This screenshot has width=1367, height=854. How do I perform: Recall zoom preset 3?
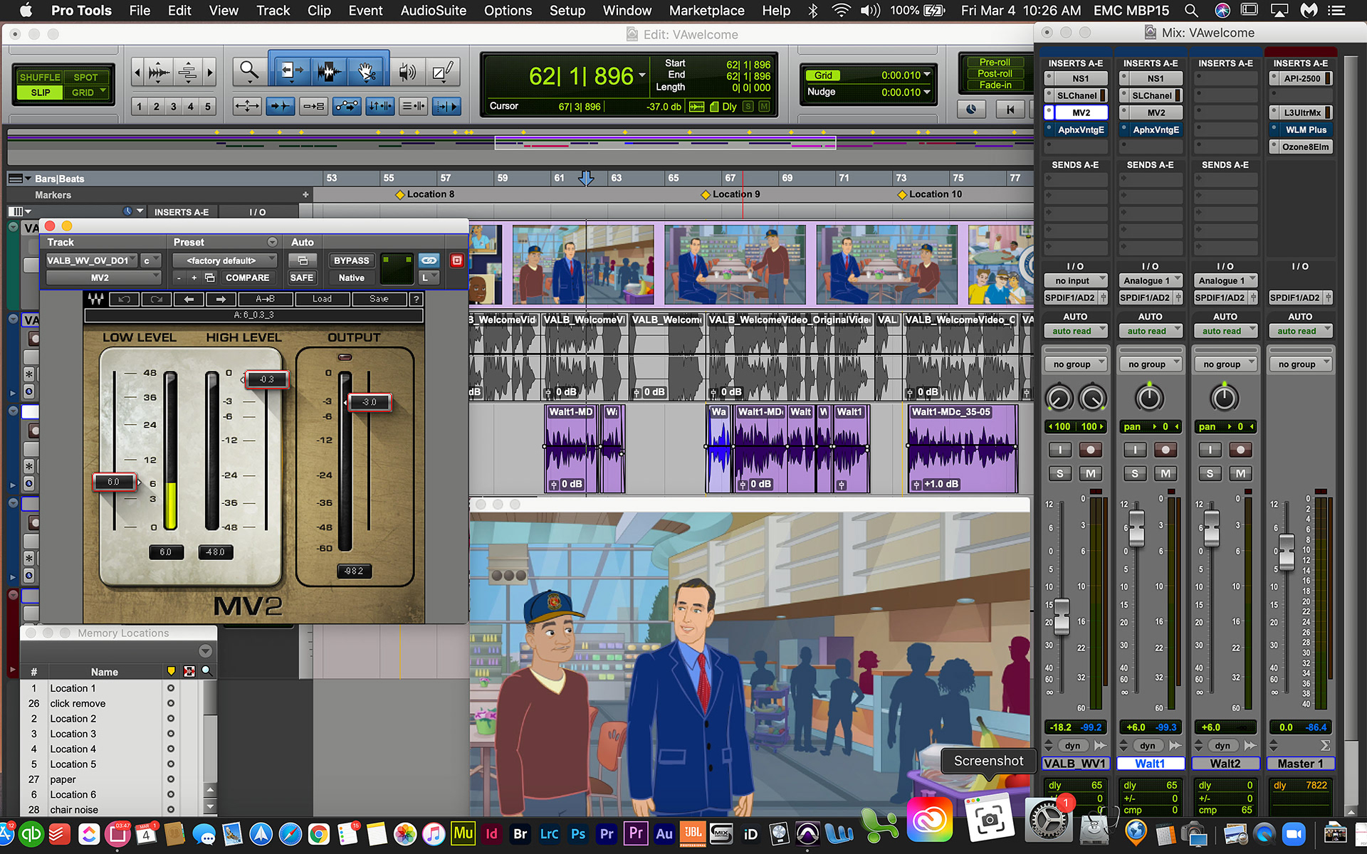point(173,107)
